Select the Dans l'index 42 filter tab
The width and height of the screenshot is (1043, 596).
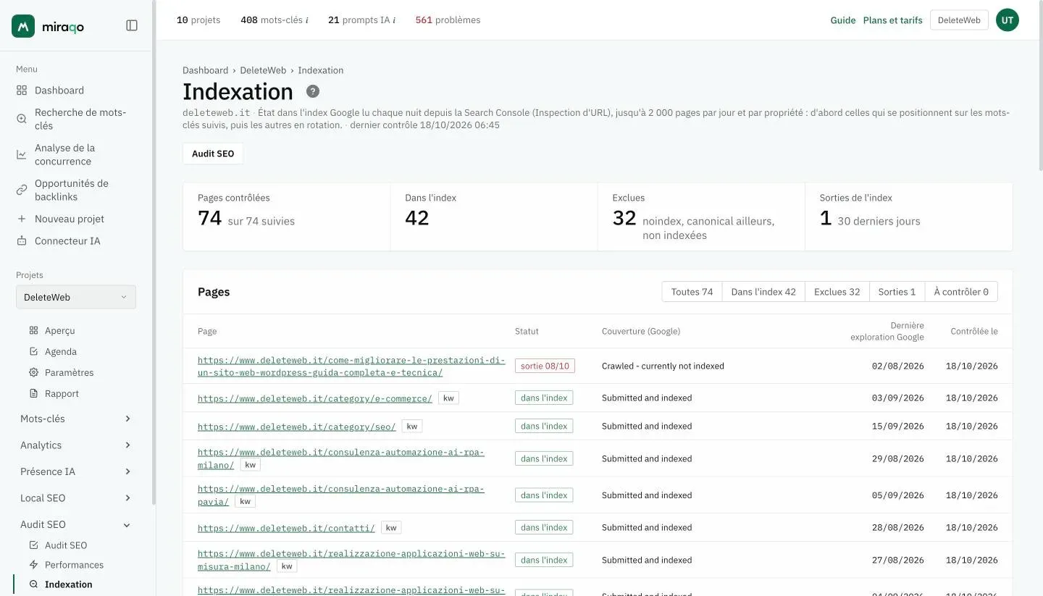tap(763, 292)
